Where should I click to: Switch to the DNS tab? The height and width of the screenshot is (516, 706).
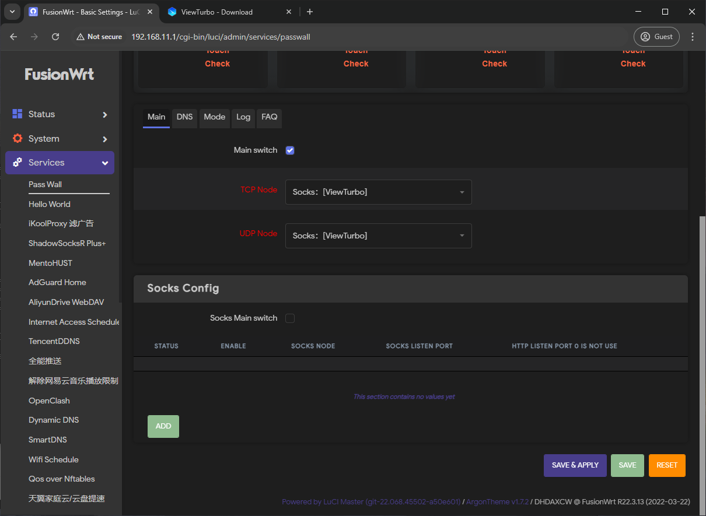click(184, 117)
